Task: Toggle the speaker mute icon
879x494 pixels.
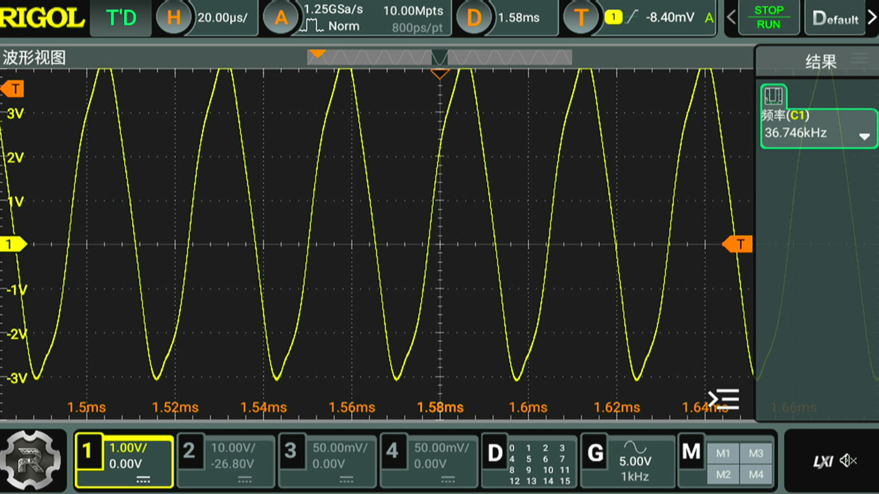Action: (x=848, y=461)
